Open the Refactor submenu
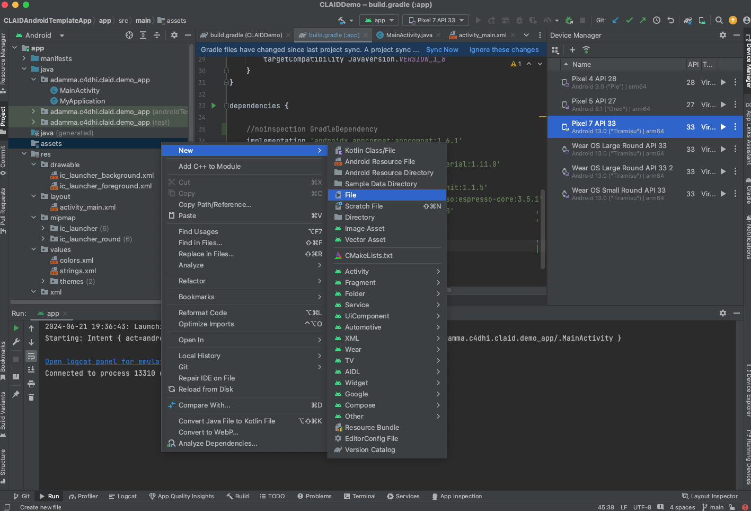 244,281
